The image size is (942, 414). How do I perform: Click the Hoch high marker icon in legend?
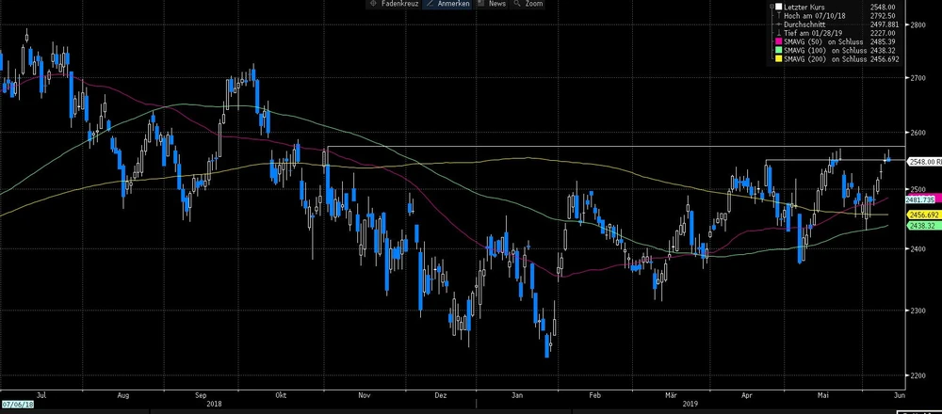pos(778,16)
